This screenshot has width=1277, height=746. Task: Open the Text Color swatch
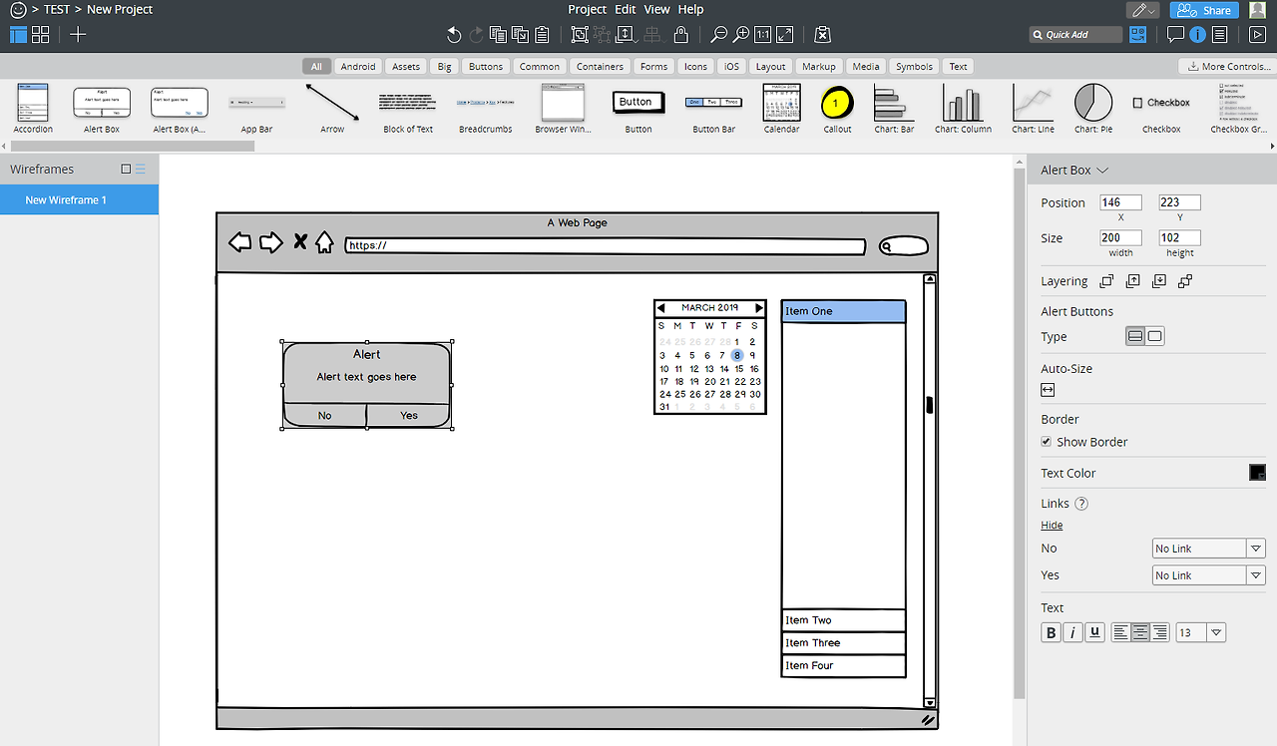[x=1257, y=473]
